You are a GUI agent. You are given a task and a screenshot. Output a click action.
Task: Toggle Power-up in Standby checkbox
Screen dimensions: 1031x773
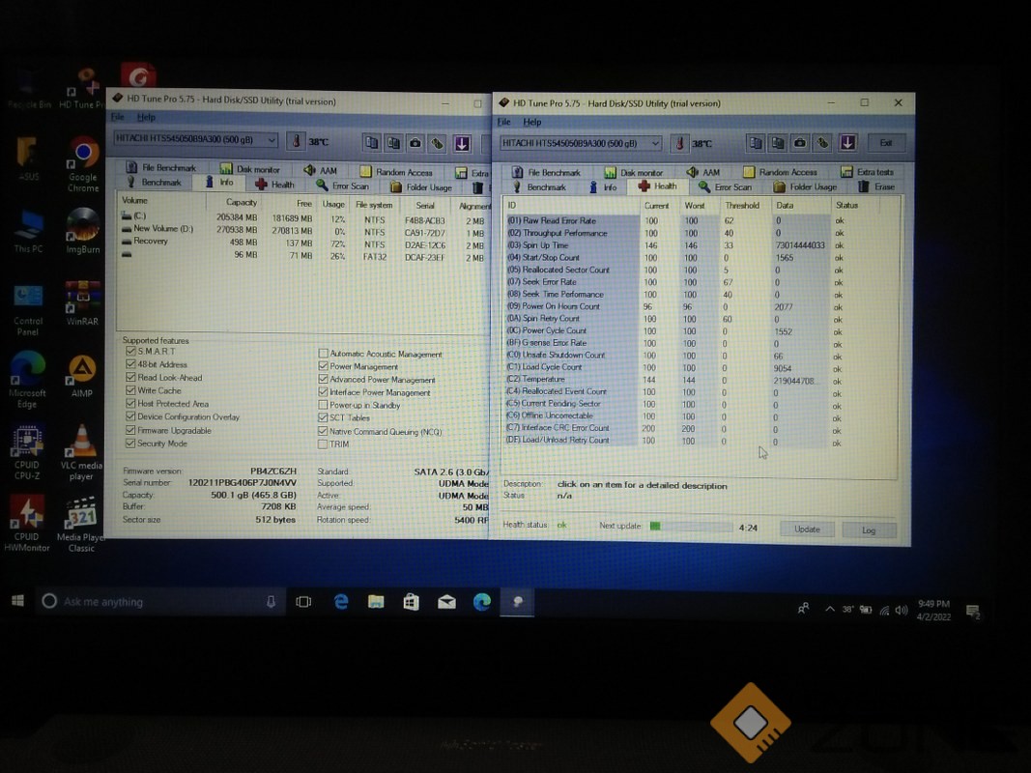point(323,405)
